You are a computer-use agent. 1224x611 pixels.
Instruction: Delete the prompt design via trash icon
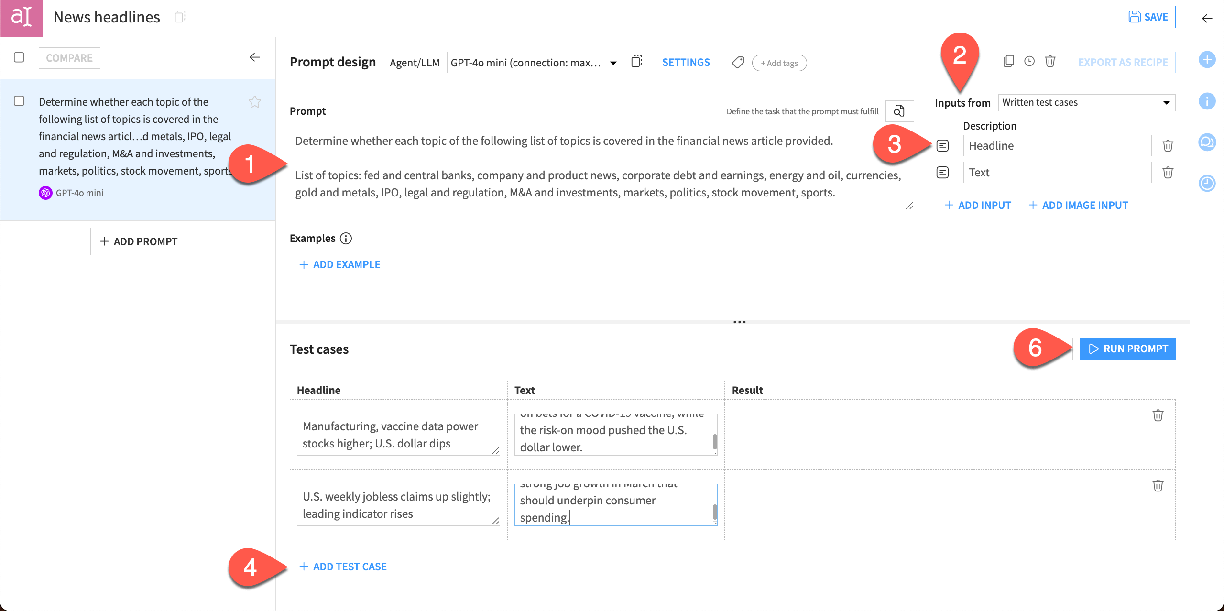coord(1050,61)
